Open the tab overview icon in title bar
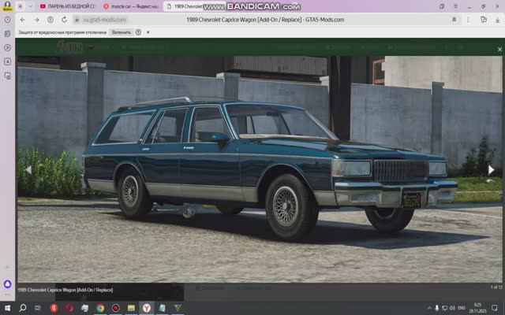Image resolution: width=505 pixels, height=315 pixels. click(x=442, y=6)
